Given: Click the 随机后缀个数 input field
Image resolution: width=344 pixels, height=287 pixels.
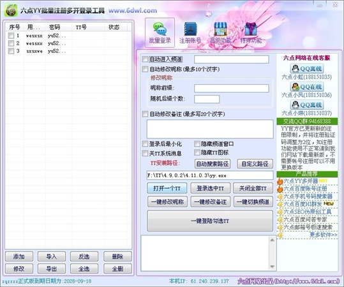Looking at the screenshot, I should (x=207, y=99).
